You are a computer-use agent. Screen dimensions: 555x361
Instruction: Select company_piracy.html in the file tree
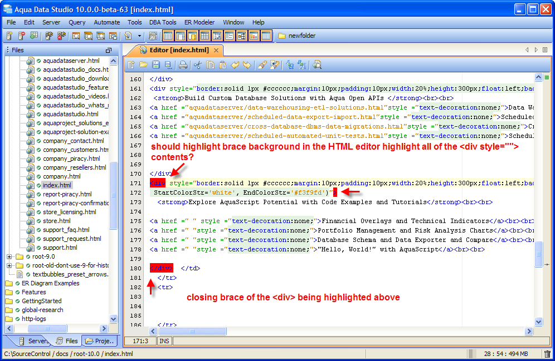[x=71, y=159]
